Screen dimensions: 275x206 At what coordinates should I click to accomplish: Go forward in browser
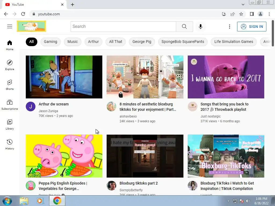pos(15,14)
